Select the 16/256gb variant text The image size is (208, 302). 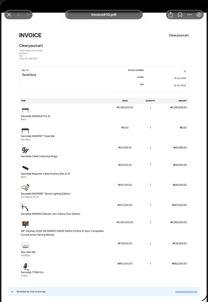tap(25, 255)
